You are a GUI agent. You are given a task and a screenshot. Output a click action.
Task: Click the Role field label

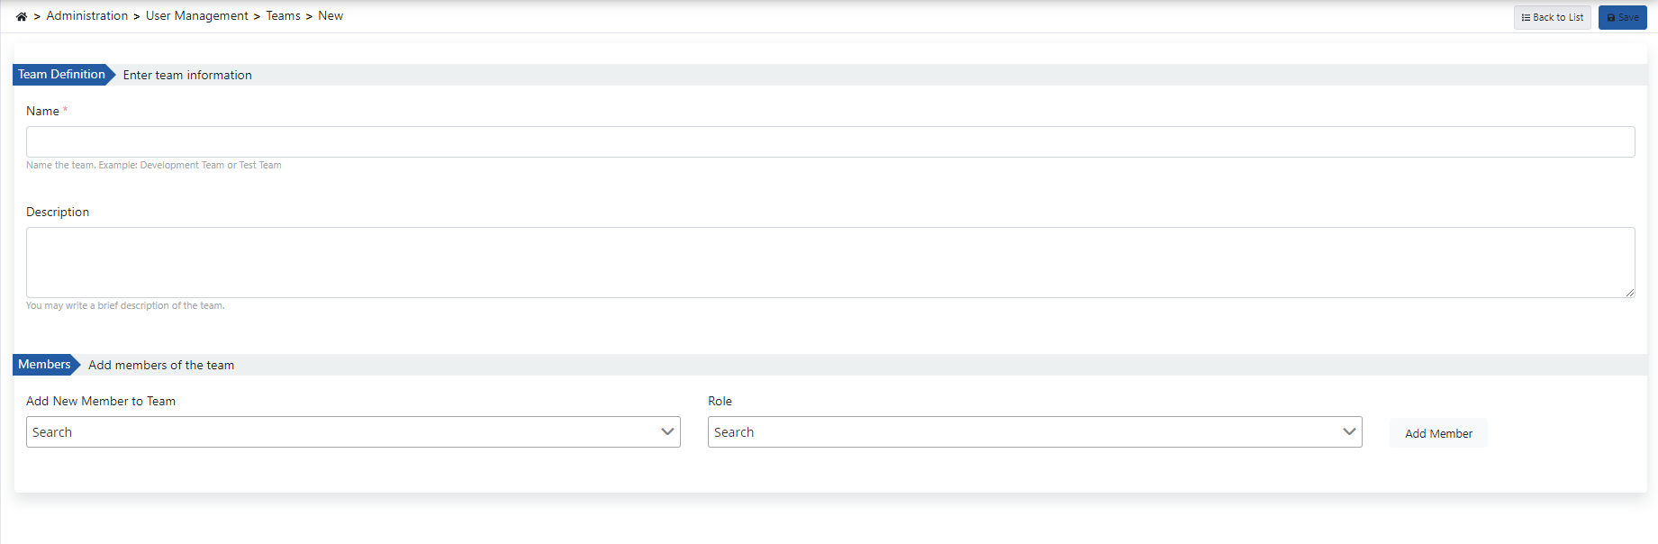point(720,402)
